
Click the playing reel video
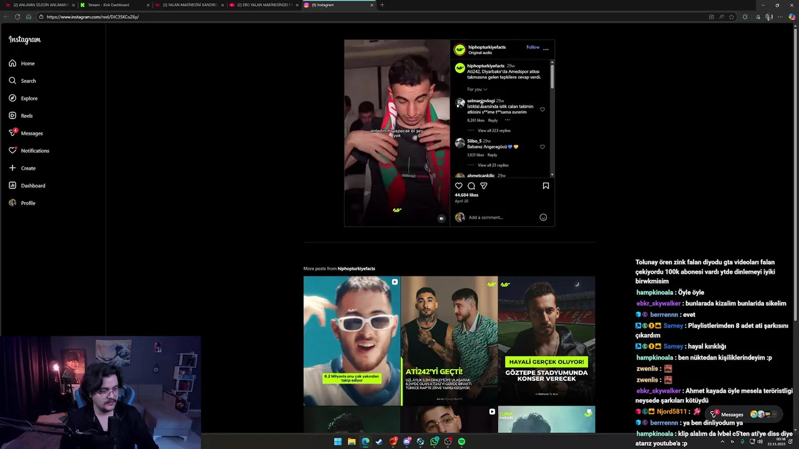[397, 133]
